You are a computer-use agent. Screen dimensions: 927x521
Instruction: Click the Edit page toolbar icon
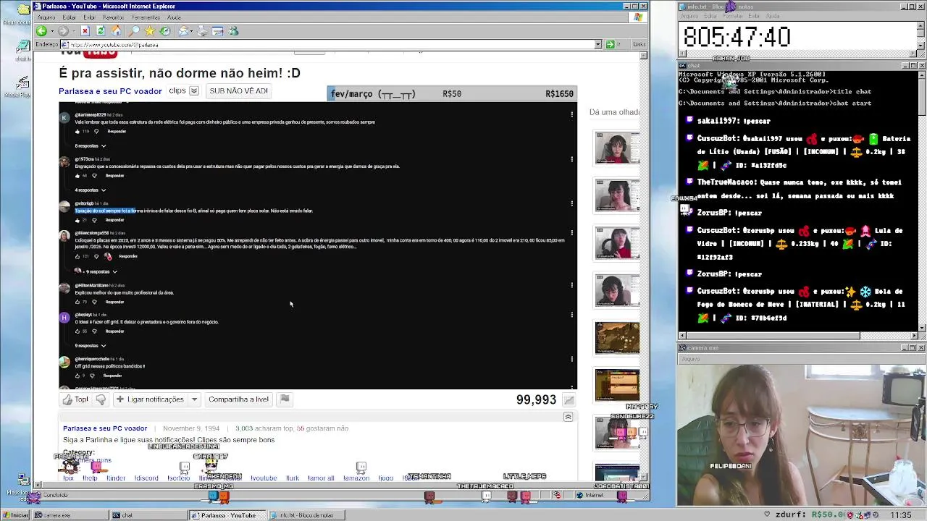tap(217, 31)
